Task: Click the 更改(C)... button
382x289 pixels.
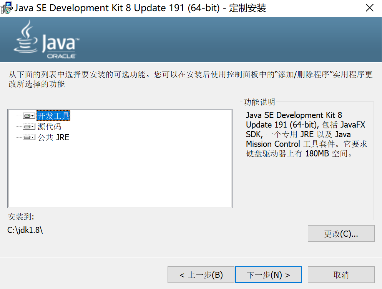Action: pyautogui.click(x=341, y=233)
